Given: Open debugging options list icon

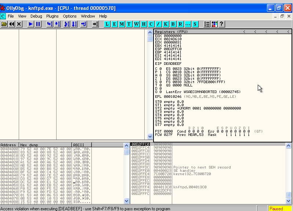Looking at the screenshot, I should 207,24.
